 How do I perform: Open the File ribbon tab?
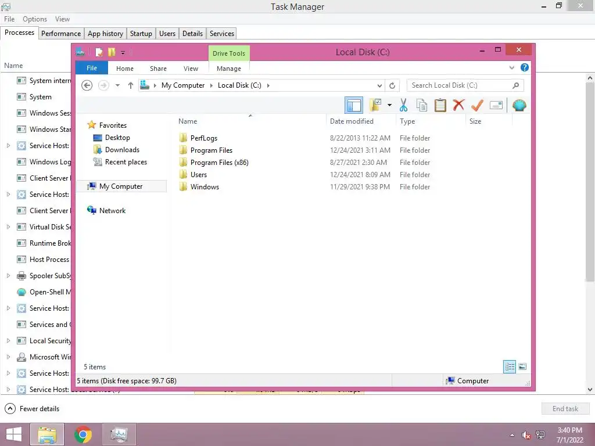click(92, 68)
